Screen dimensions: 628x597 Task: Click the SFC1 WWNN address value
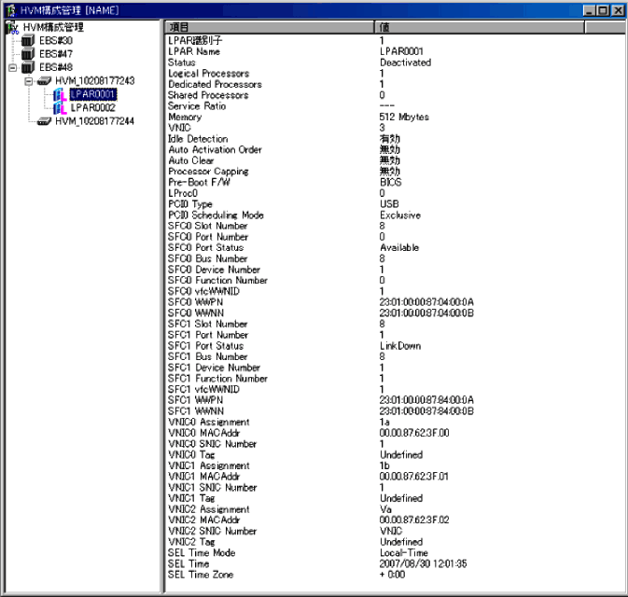(x=426, y=411)
